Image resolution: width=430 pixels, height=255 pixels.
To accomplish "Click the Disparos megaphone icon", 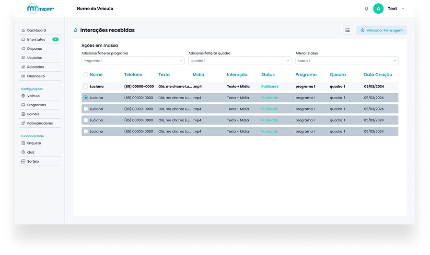I will click(x=23, y=49).
